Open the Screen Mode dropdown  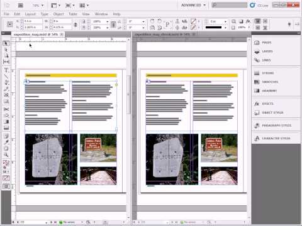(x=70, y=5)
